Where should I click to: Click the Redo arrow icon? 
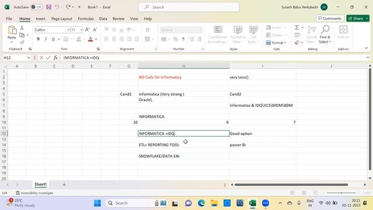point(68,7)
